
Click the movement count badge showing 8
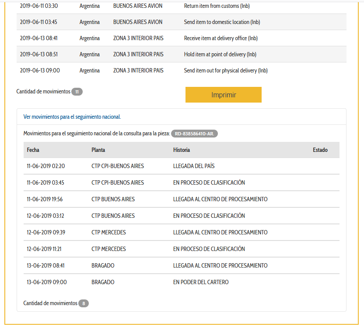(x=84, y=303)
